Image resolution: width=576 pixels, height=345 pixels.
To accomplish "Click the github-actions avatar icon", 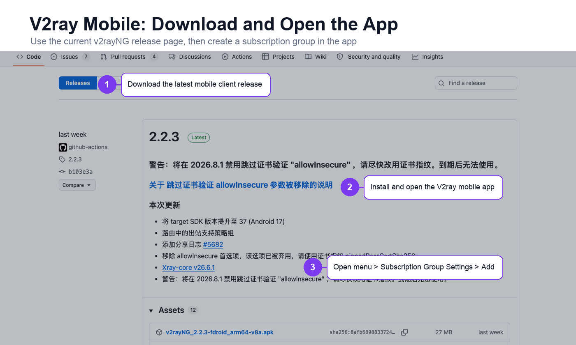I will 63,147.
